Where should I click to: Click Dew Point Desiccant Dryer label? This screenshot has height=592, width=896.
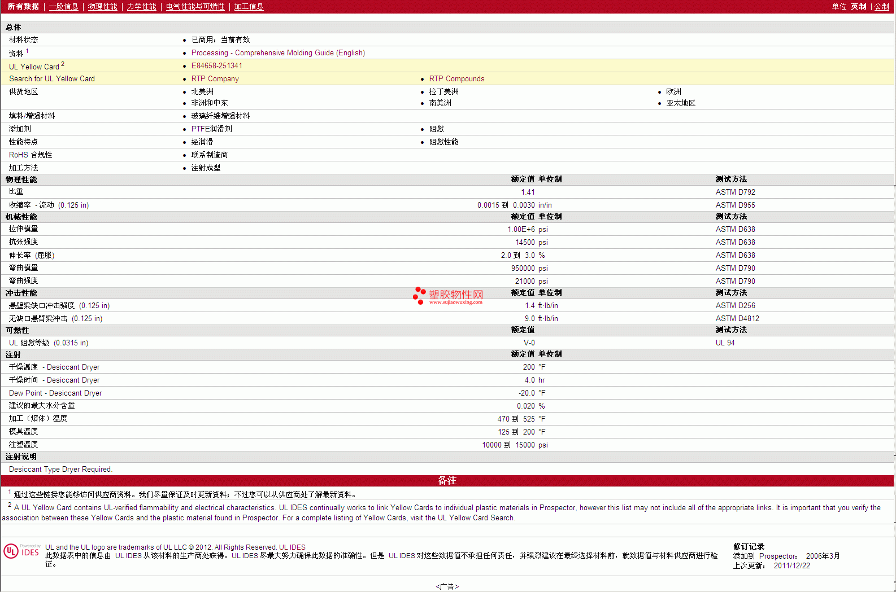pos(55,393)
